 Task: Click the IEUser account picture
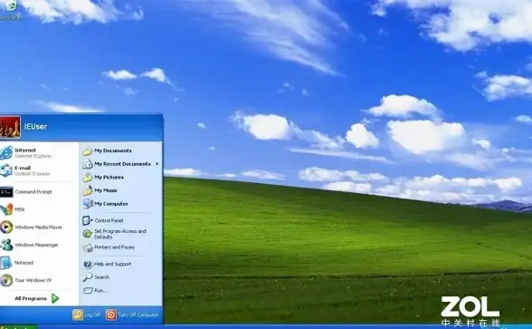[10, 127]
